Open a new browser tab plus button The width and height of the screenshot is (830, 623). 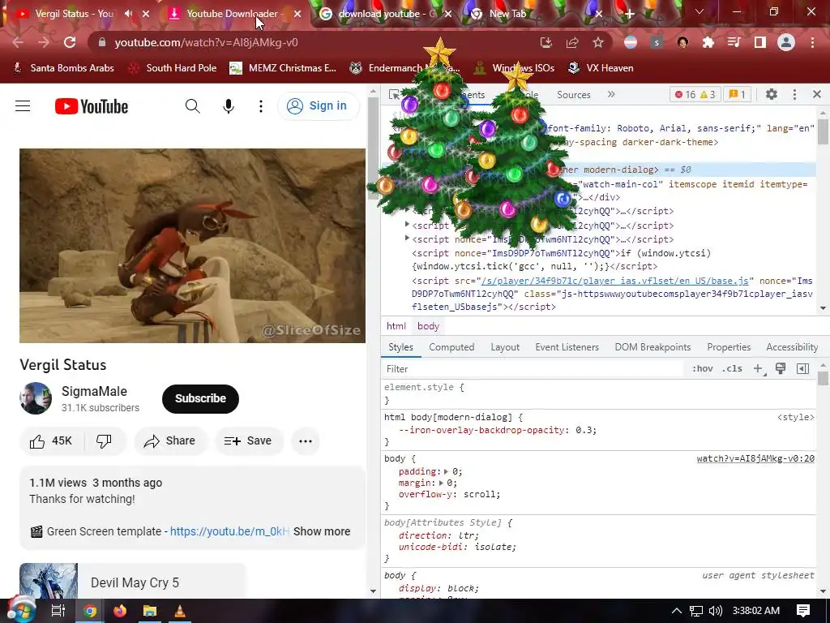pos(629,14)
